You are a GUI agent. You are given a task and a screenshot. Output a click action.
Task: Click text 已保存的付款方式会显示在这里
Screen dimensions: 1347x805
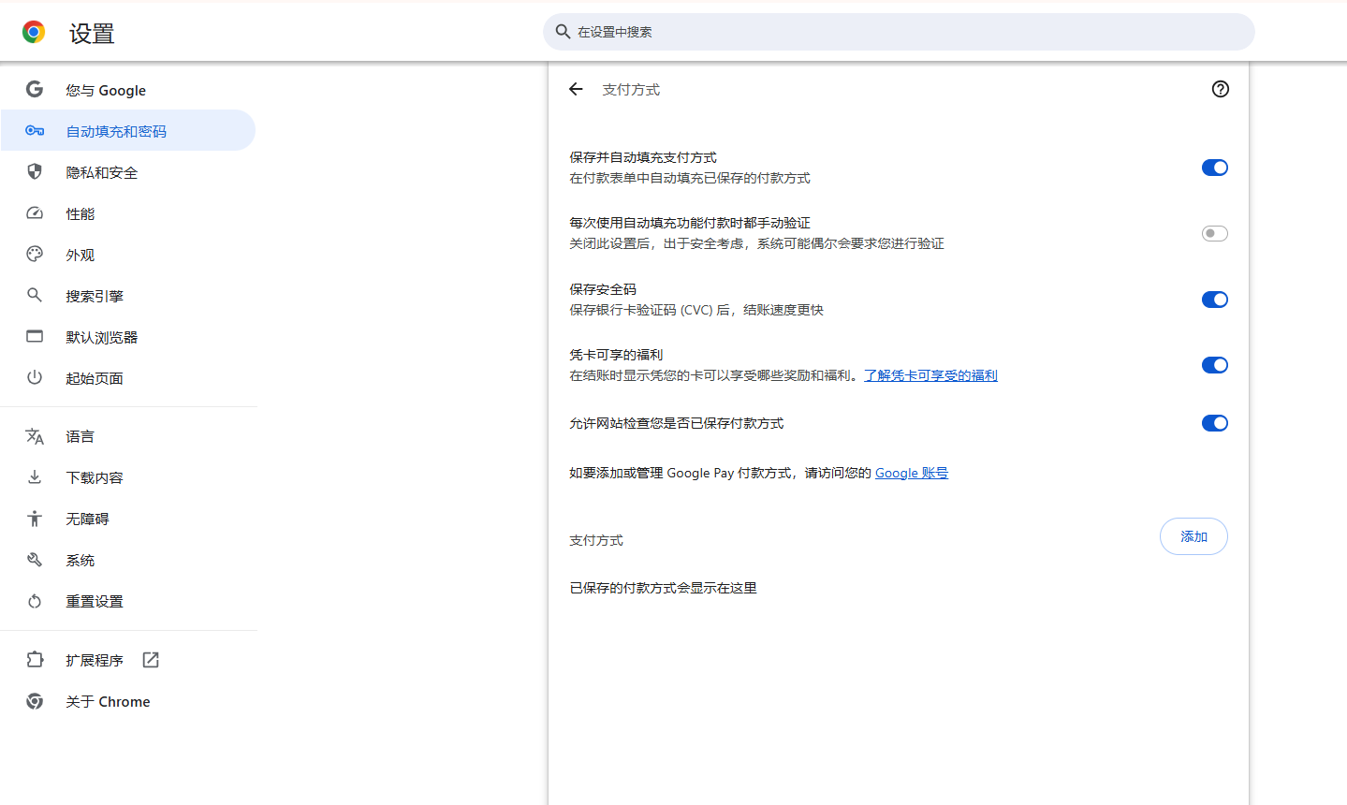pos(663,588)
